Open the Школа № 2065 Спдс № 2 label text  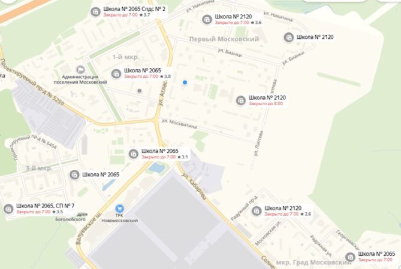pyautogui.click(x=134, y=9)
